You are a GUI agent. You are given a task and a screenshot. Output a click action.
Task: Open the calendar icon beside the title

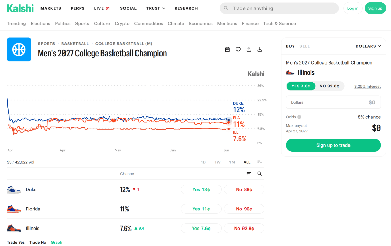(227, 49)
